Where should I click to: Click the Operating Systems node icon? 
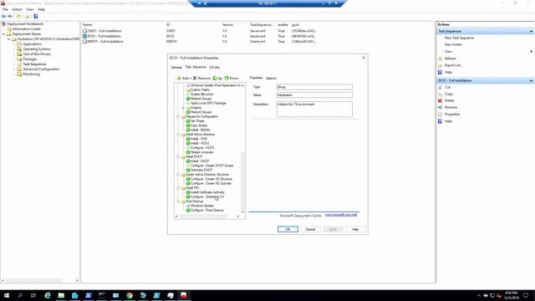point(19,49)
